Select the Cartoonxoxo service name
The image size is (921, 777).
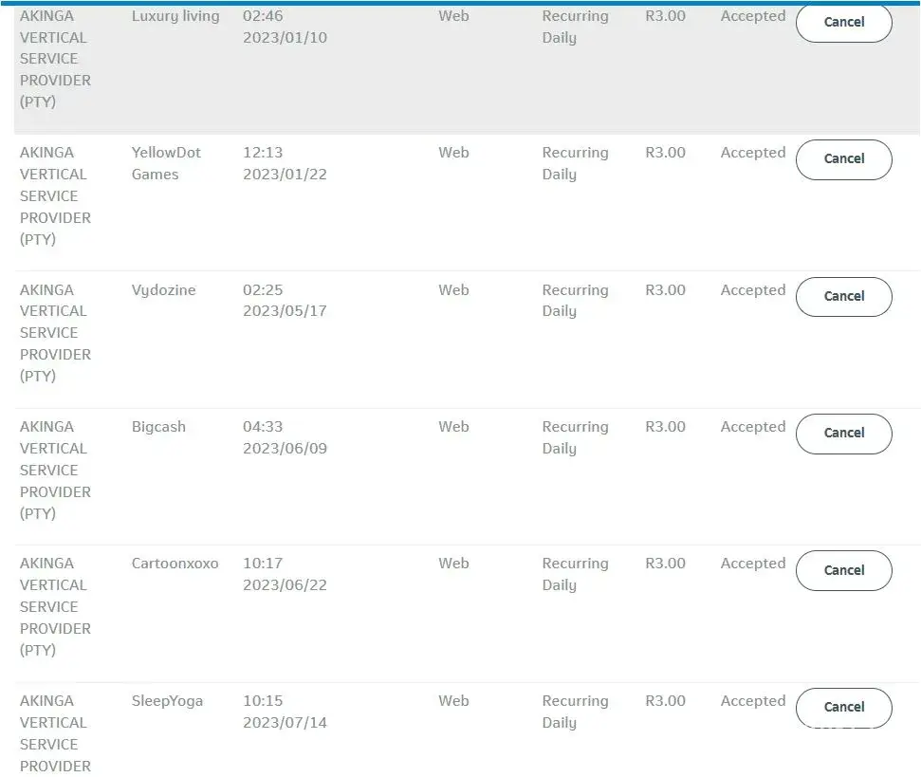(x=175, y=564)
